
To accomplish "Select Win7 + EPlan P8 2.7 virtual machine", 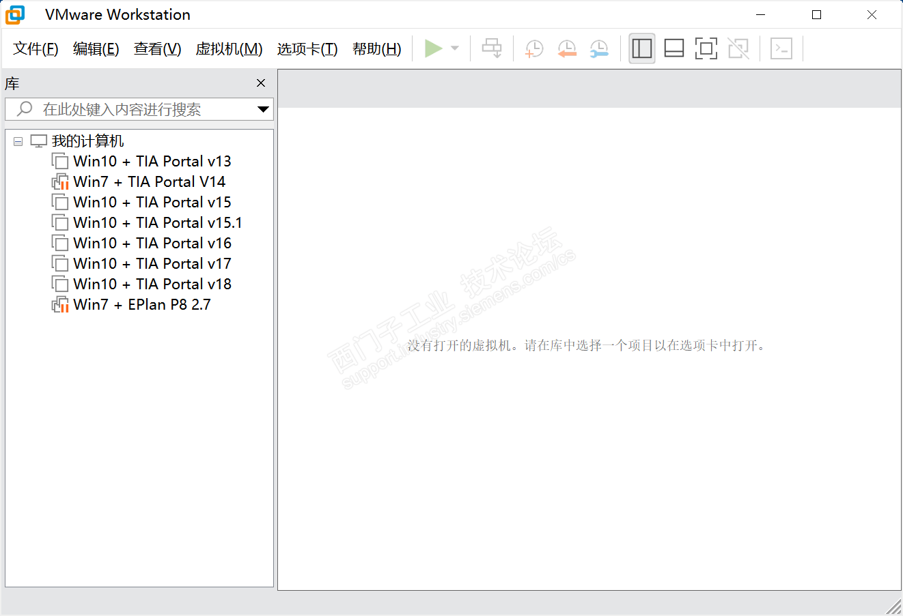I will coord(142,305).
